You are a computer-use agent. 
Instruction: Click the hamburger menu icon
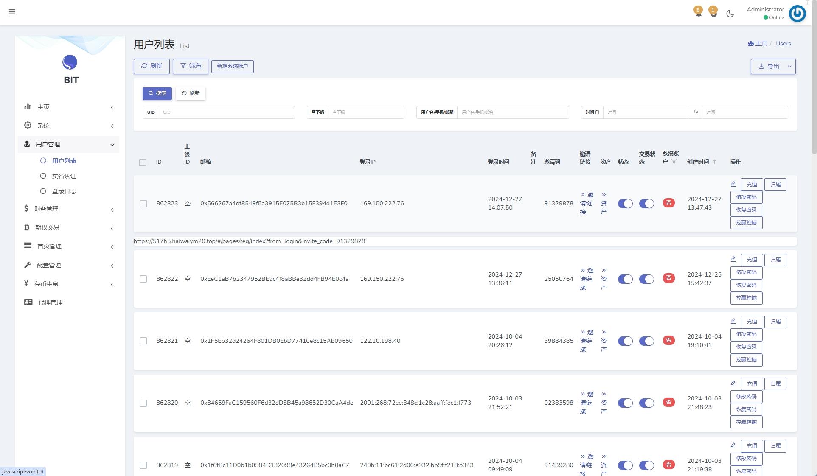coord(12,12)
